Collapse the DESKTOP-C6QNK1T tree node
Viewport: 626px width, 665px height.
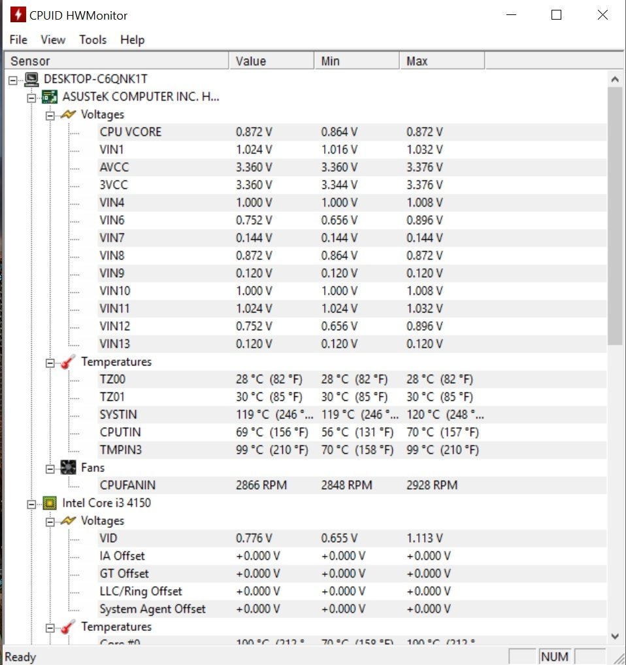(x=13, y=80)
